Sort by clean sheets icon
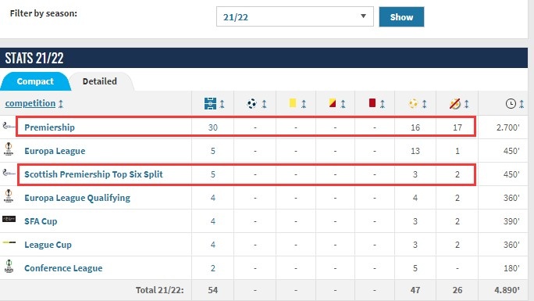Image resolution: width=534 pixels, height=301 pixels. pos(454,103)
